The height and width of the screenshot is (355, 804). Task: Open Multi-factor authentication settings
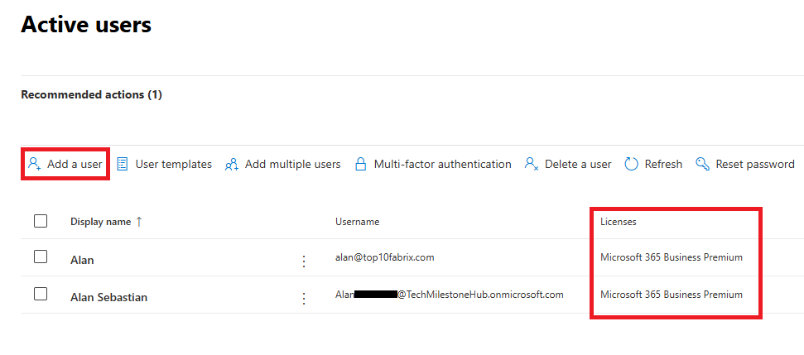point(433,165)
